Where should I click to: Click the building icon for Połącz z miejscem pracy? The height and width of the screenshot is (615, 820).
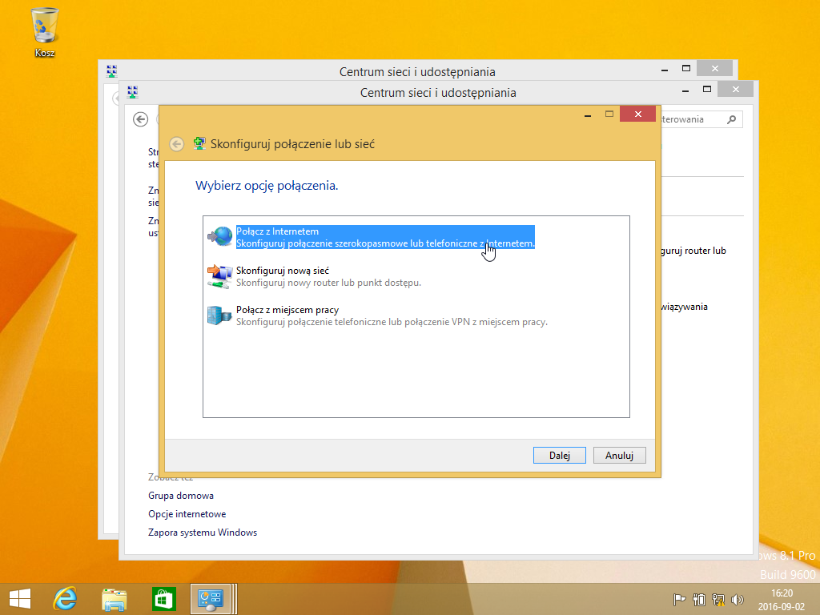220,316
